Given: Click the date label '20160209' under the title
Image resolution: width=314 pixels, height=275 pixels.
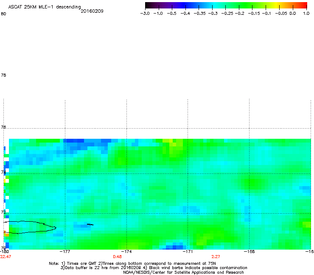Looking at the screenshot, I should [x=92, y=11].
